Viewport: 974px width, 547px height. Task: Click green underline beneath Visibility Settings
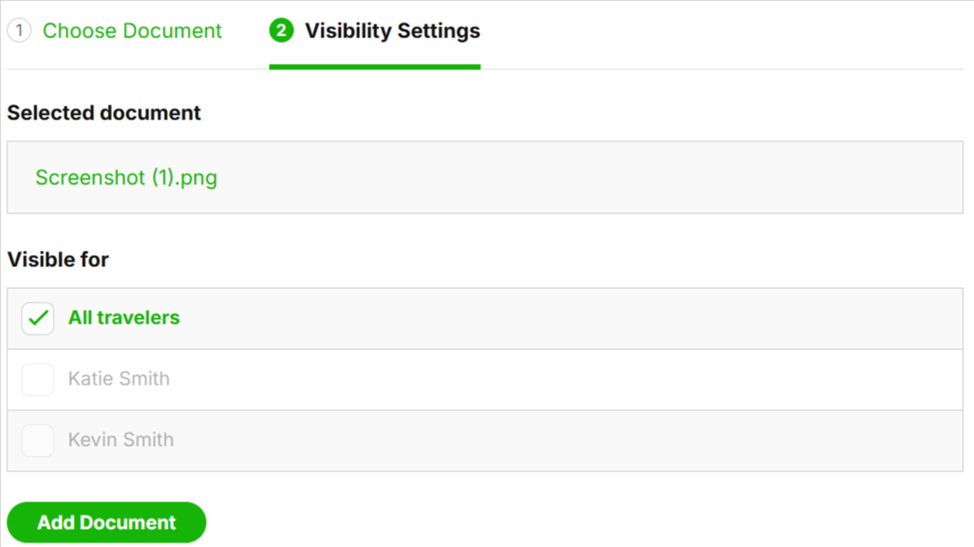[x=374, y=67]
